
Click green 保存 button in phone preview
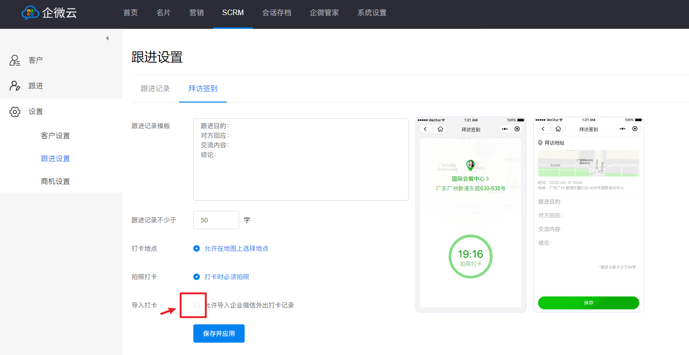click(x=588, y=303)
